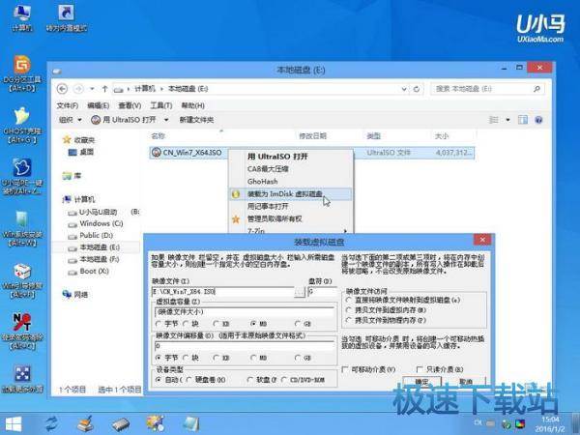Open the Tools (T) menu
The image size is (580, 435).
(160, 105)
